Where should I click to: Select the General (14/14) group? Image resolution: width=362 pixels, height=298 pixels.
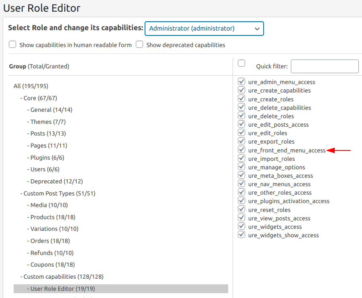(x=50, y=110)
